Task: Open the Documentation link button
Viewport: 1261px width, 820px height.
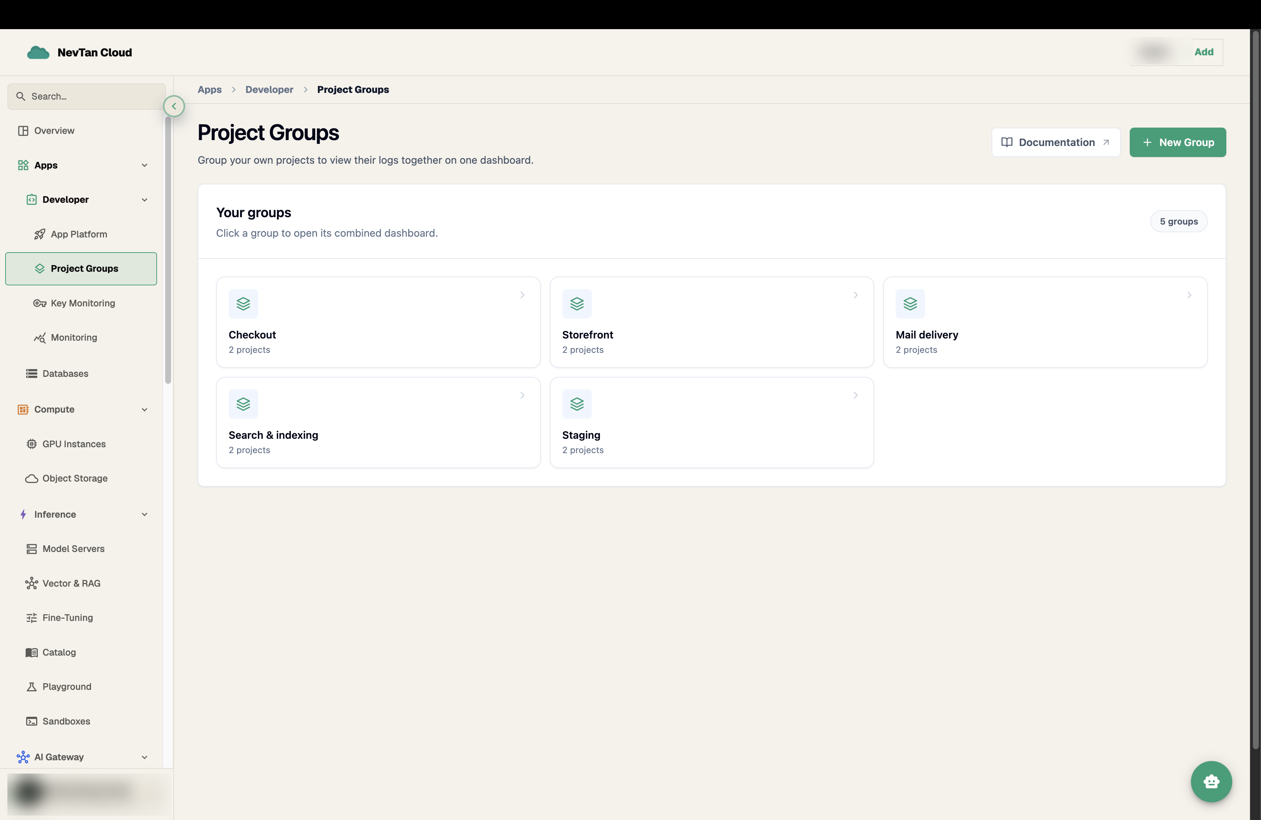Action: click(x=1055, y=142)
